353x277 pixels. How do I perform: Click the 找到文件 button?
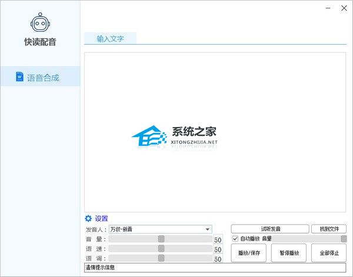pos(329,229)
